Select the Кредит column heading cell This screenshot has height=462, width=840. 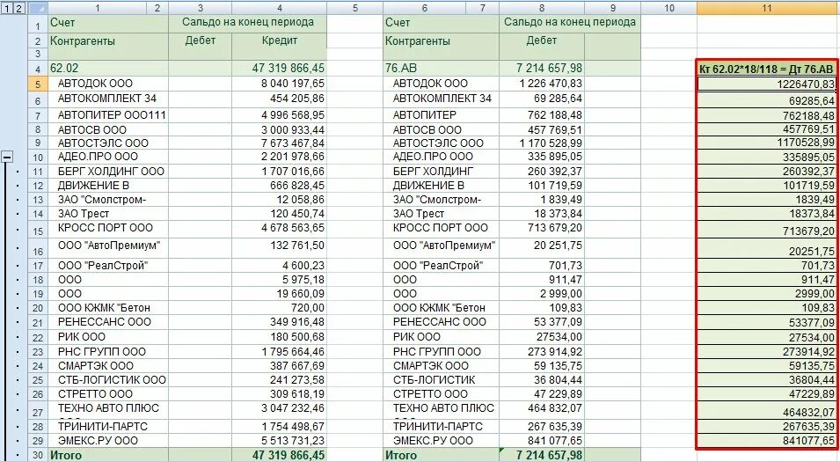(279, 40)
